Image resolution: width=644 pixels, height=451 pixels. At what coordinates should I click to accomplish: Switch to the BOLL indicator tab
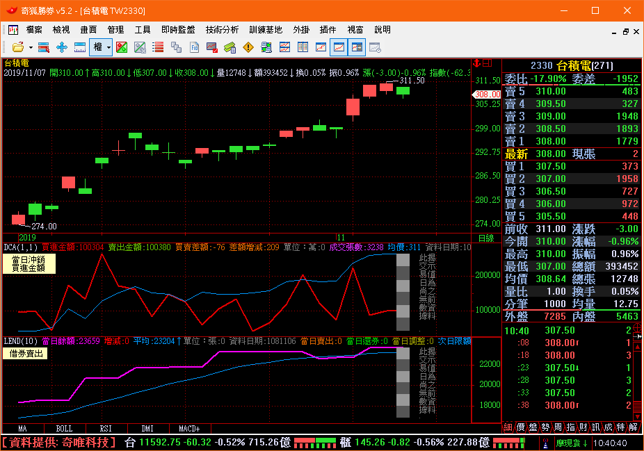click(x=64, y=429)
